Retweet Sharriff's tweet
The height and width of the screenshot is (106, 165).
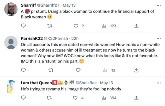click(x=50, y=26)
